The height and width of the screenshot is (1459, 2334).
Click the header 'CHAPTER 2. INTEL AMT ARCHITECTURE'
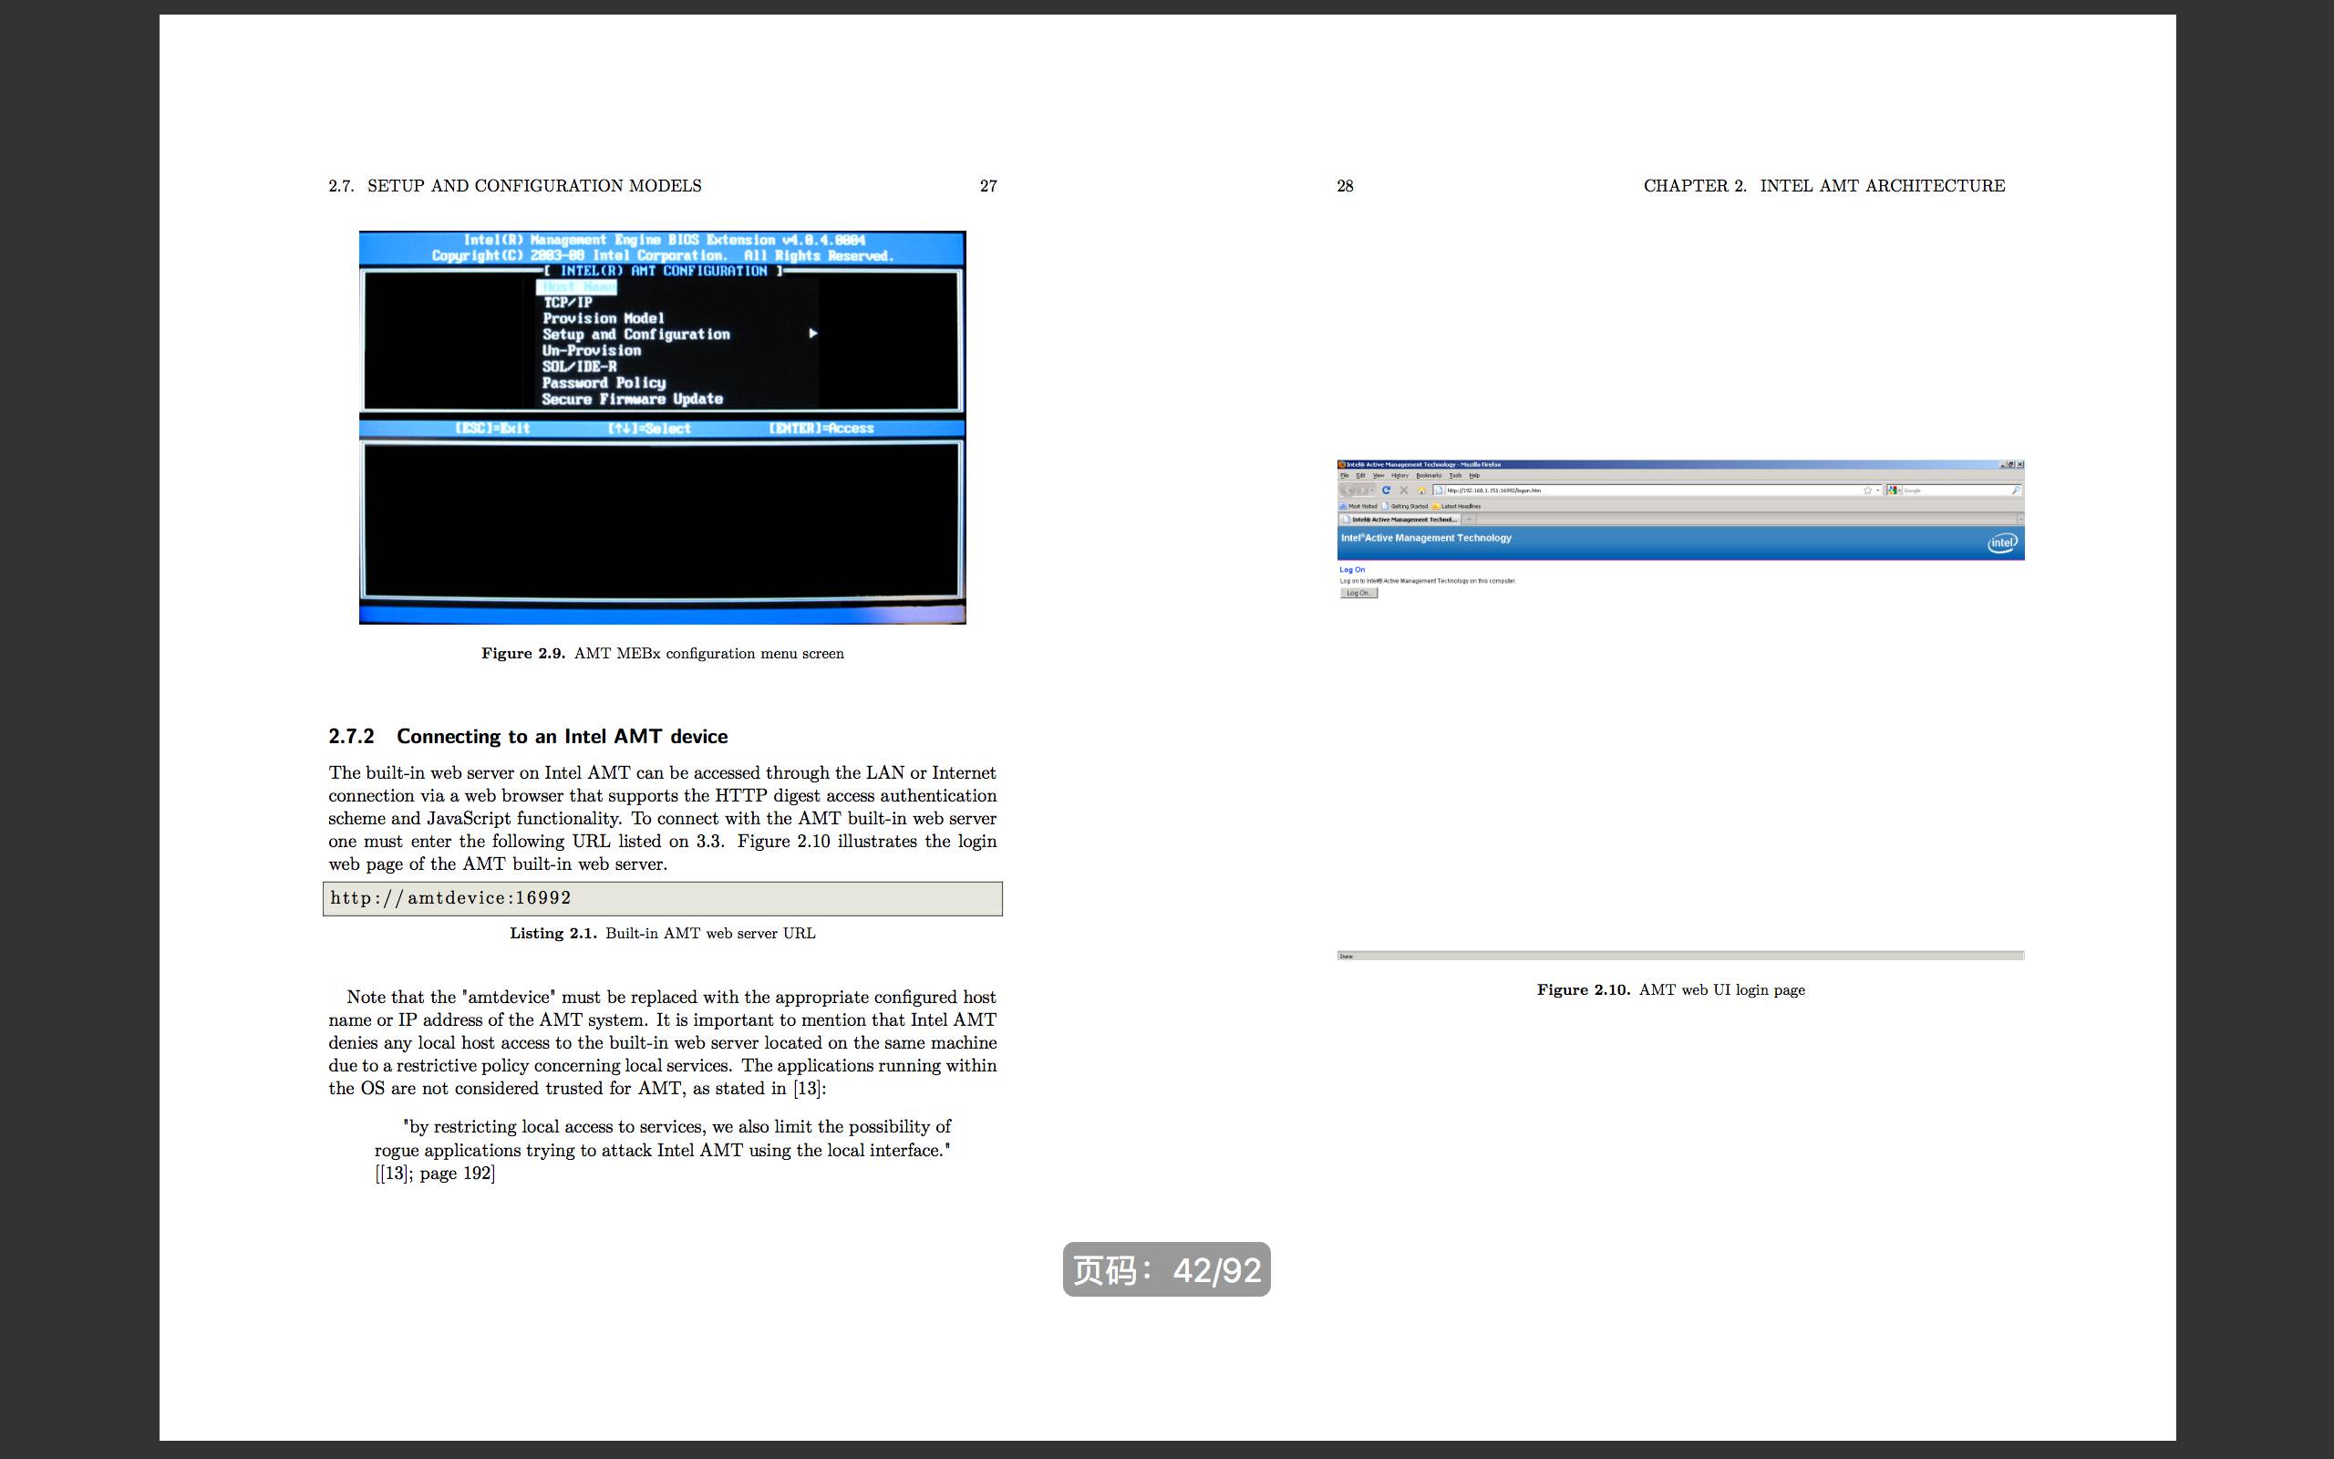click(1823, 185)
